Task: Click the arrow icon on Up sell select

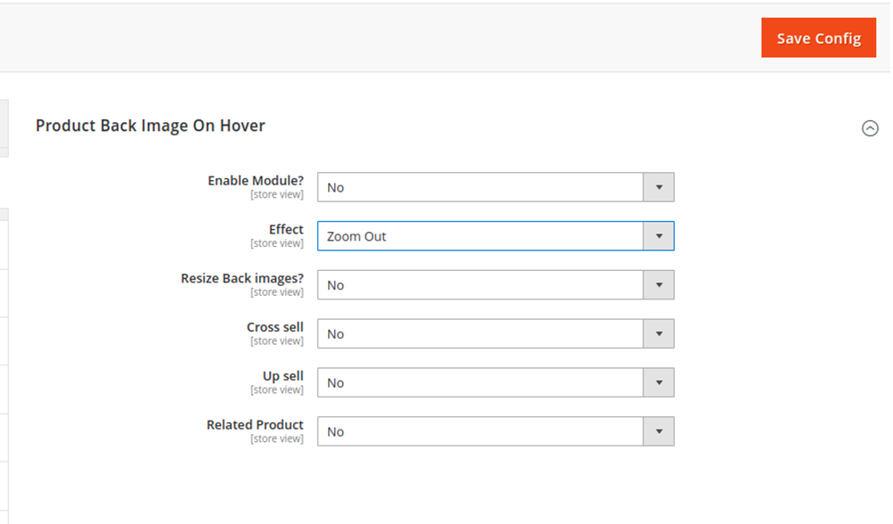Action: click(659, 383)
